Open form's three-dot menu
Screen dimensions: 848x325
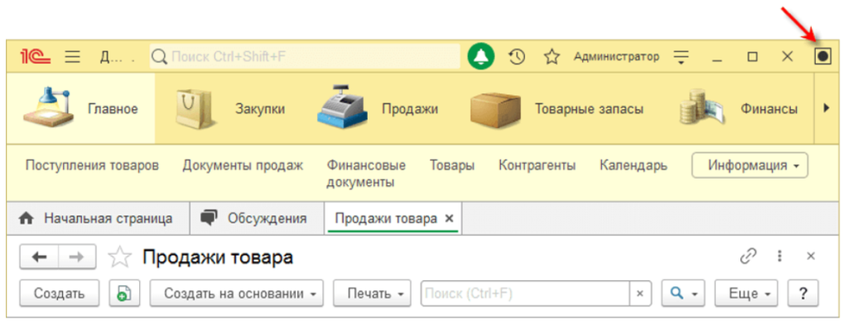779,256
